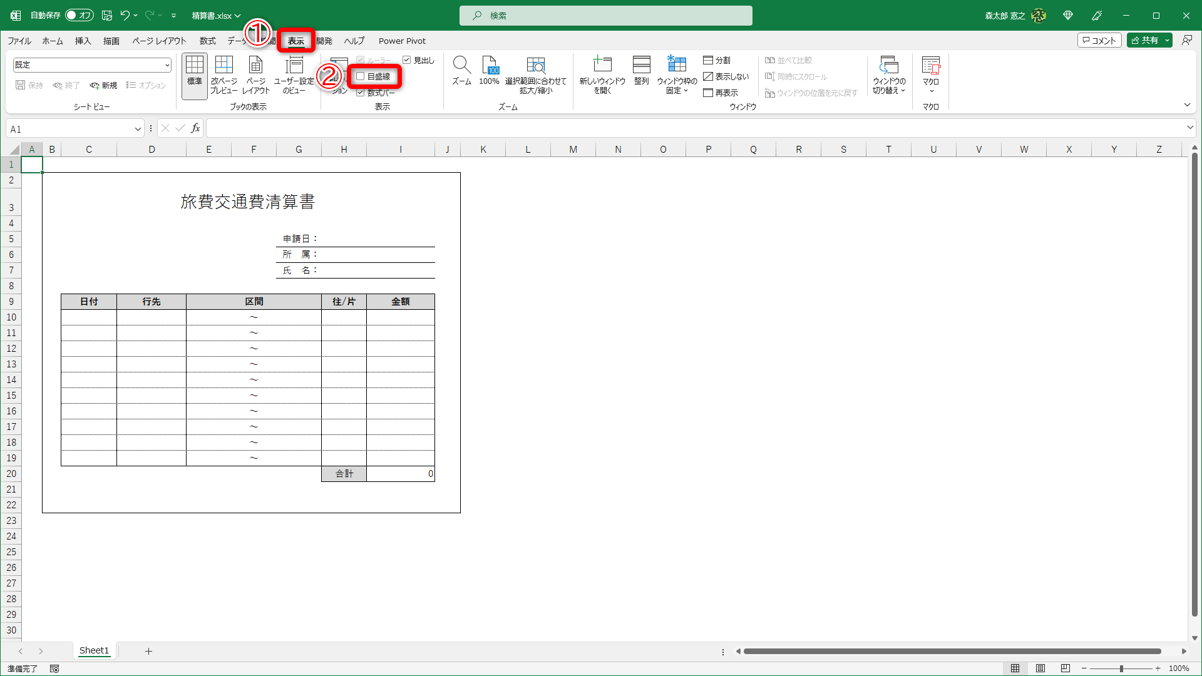This screenshot has height=676, width=1202.
Task: Uncheck the 数式バー checkbox
Action: [360, 91]
